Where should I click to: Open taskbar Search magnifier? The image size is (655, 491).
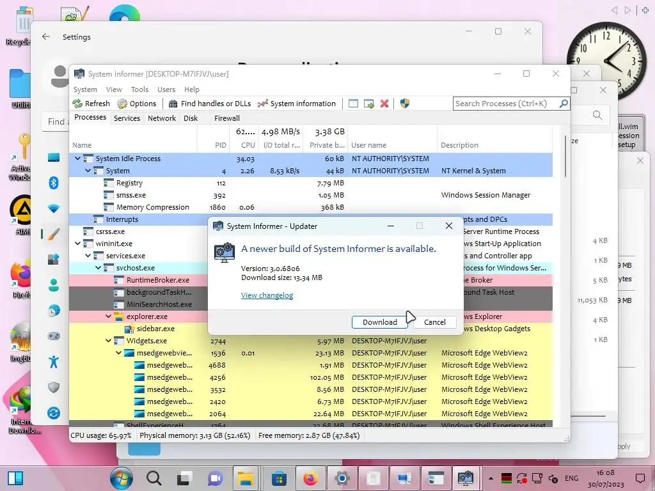(x=154, y=478)
